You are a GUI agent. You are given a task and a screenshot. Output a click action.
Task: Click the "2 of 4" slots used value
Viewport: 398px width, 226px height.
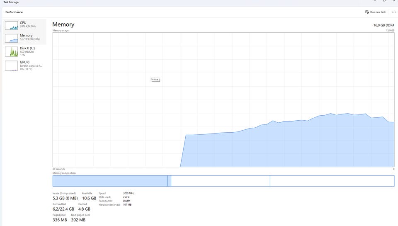(126, 197)
